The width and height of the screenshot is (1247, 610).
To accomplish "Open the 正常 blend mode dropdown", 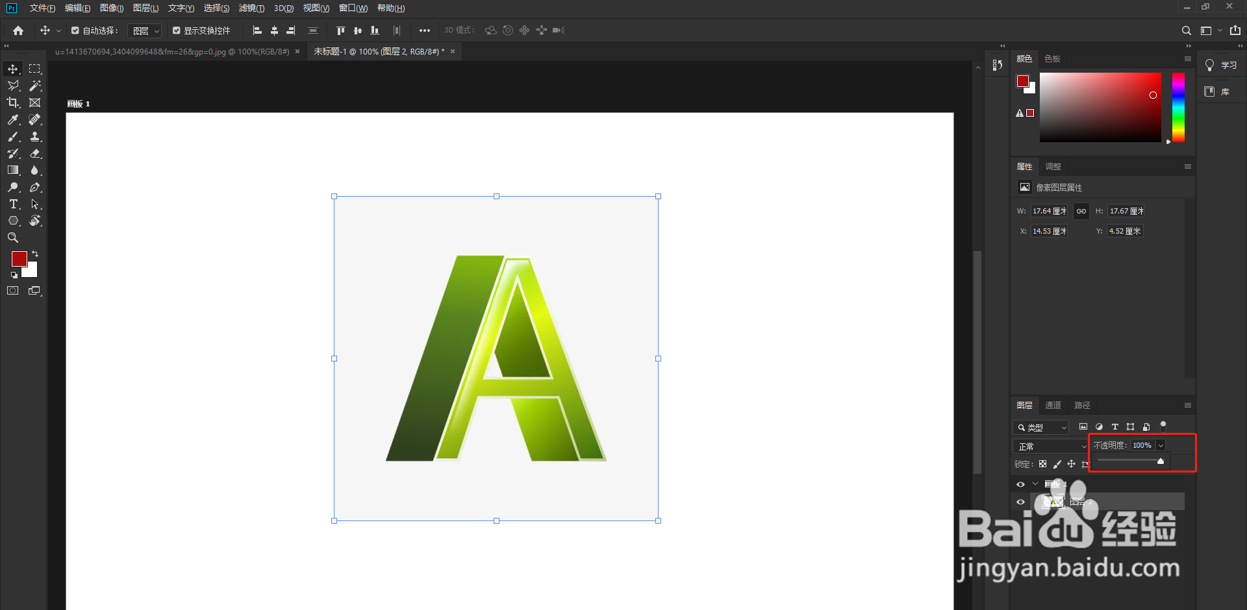I will (1051, 446).
